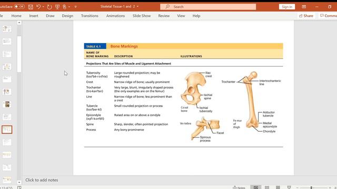Viewport: 337px width, 189px height.
Task: Click the Spinous process label
Action: tap(205, 139)
